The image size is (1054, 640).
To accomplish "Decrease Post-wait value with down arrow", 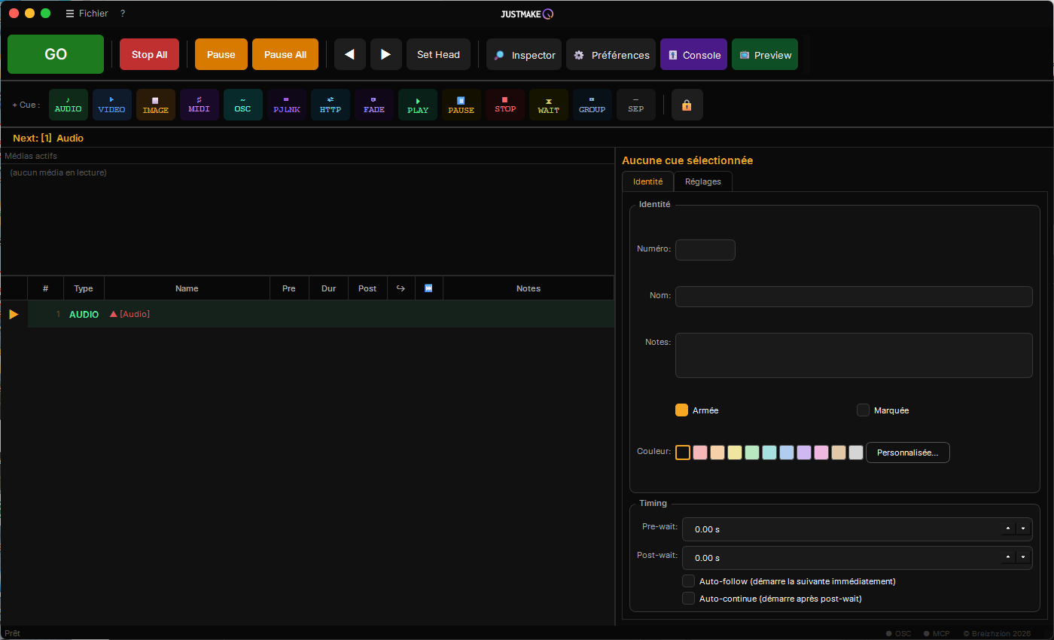I will (1023, 557).
